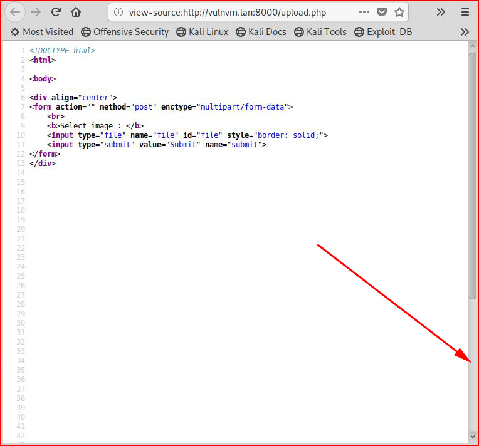Click the '<body>' tag on line 4
The width and height of the screenshot is (479, 446).
tap(43, 79)
